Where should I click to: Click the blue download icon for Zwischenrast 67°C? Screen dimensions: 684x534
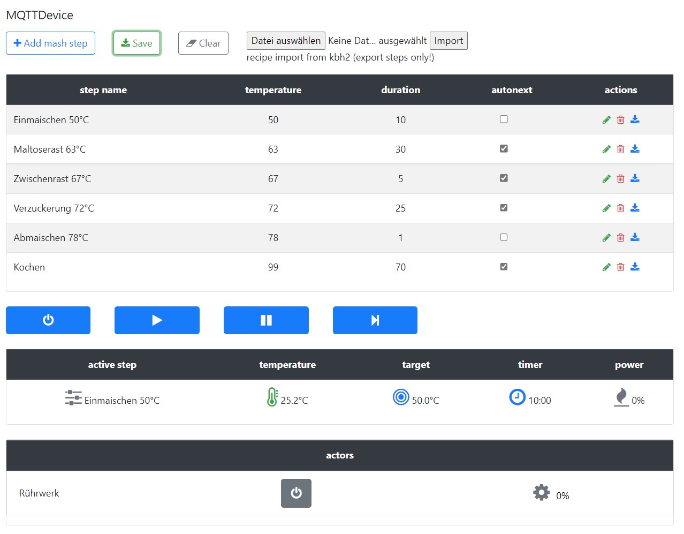click(635, 178)
